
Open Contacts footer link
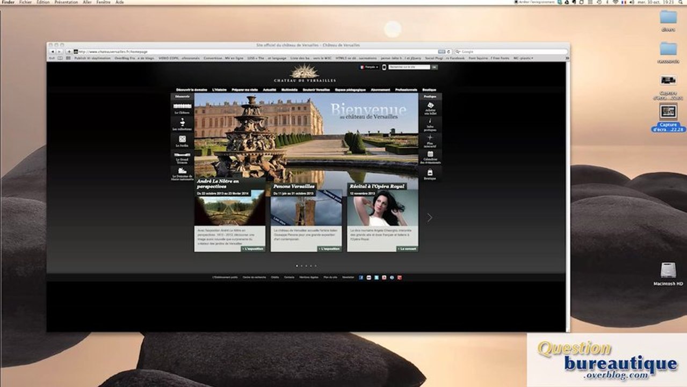pos(289,277)
